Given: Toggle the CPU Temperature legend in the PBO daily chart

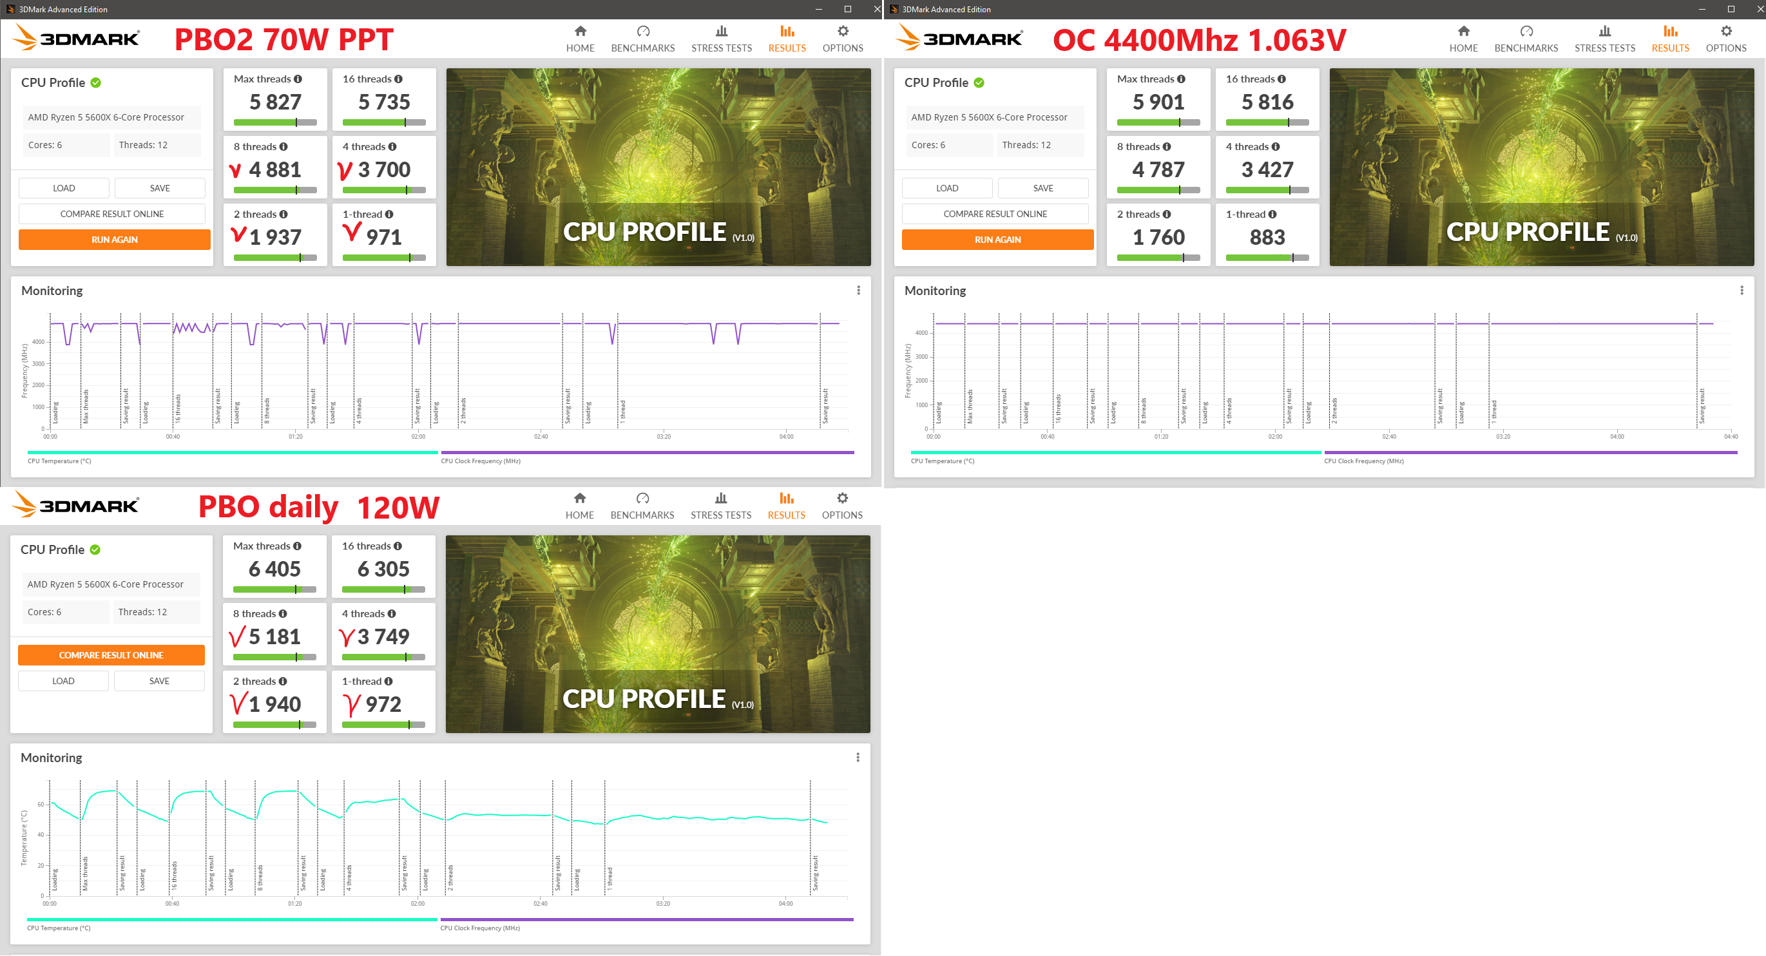Looking at the screenshot, I should [58, 928].
